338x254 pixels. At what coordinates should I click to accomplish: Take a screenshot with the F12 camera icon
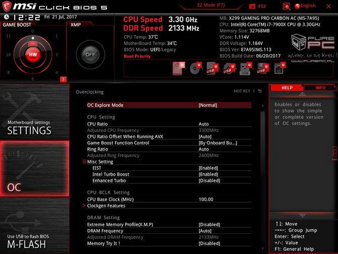pos(252,6)
